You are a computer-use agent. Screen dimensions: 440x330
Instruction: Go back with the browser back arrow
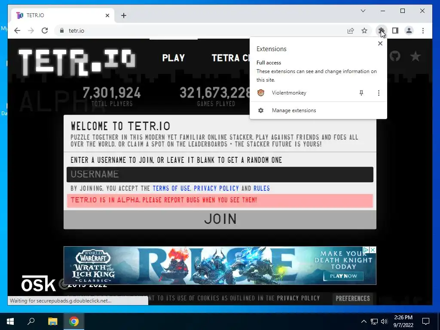coord(17,31)
